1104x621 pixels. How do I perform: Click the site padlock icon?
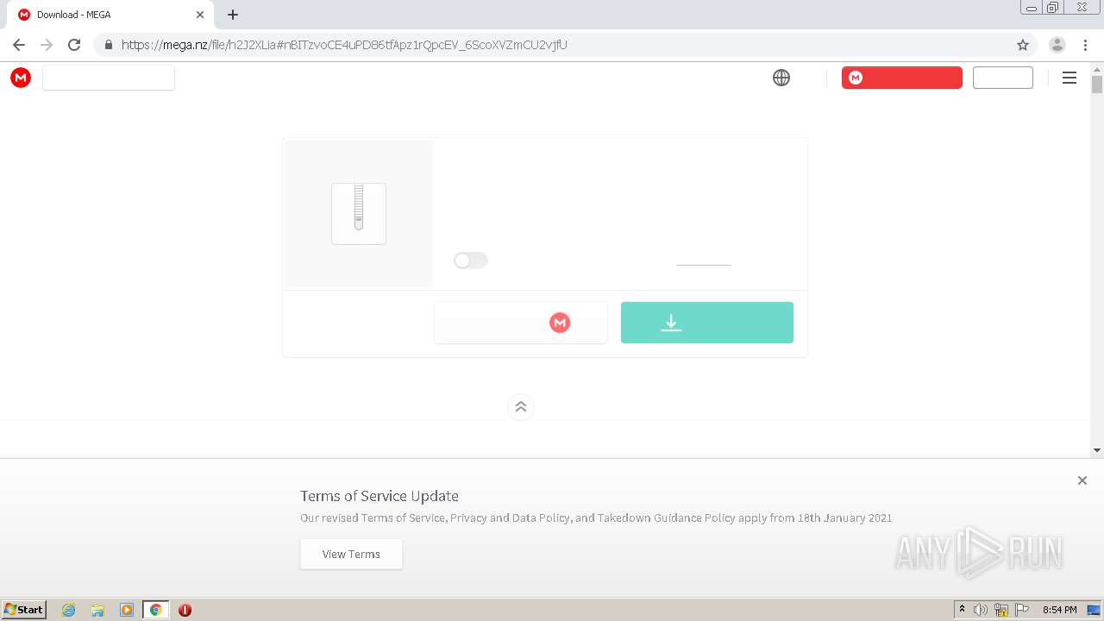(108, 45)
